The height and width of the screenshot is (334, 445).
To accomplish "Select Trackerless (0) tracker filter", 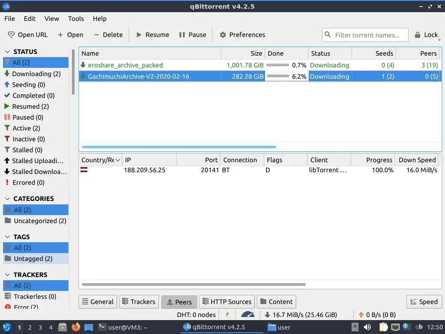I will (x=36, y=297).
